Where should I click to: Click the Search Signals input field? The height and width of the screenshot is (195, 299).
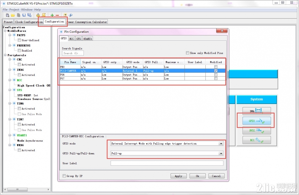click(73, 53)
